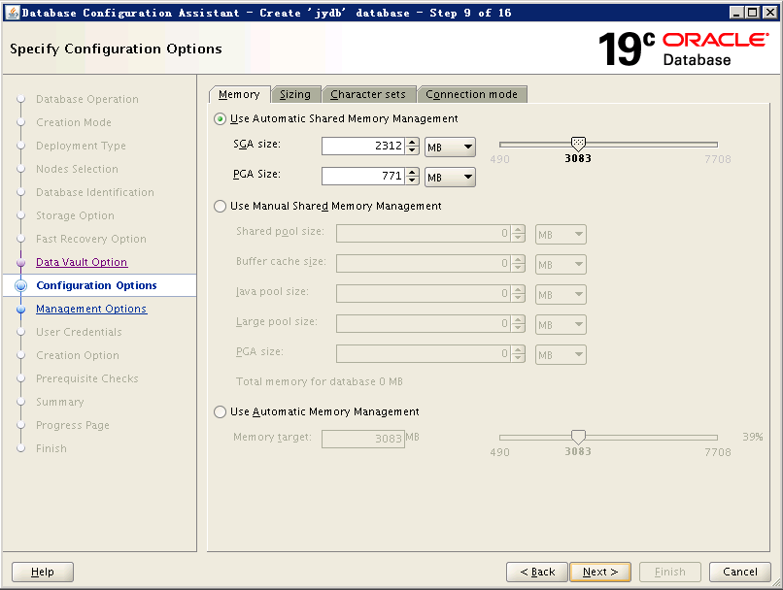Click the manual PGA size field
This screenshot has height=590, width=783.
pyautogui.click(x=424, y=353)
